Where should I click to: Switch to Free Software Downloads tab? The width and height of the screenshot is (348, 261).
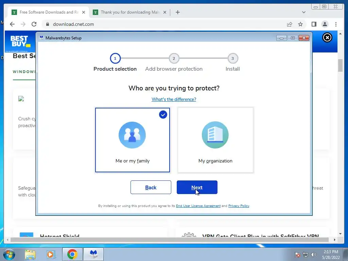pyautogui.click(x=48, y=12)
